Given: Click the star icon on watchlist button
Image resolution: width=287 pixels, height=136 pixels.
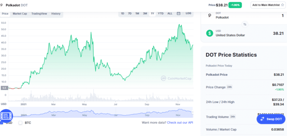Looking at the screenshot, I should click(282, 5).
